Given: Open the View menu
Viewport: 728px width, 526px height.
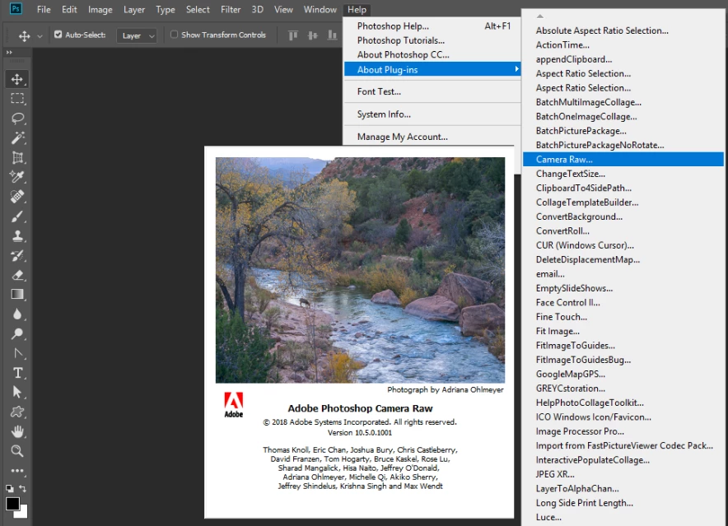Looking at the screenshot, I should [x=283, y=9].
